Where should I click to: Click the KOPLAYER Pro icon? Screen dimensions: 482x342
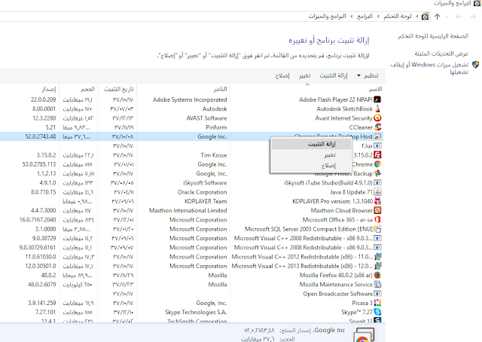point(377,201)
